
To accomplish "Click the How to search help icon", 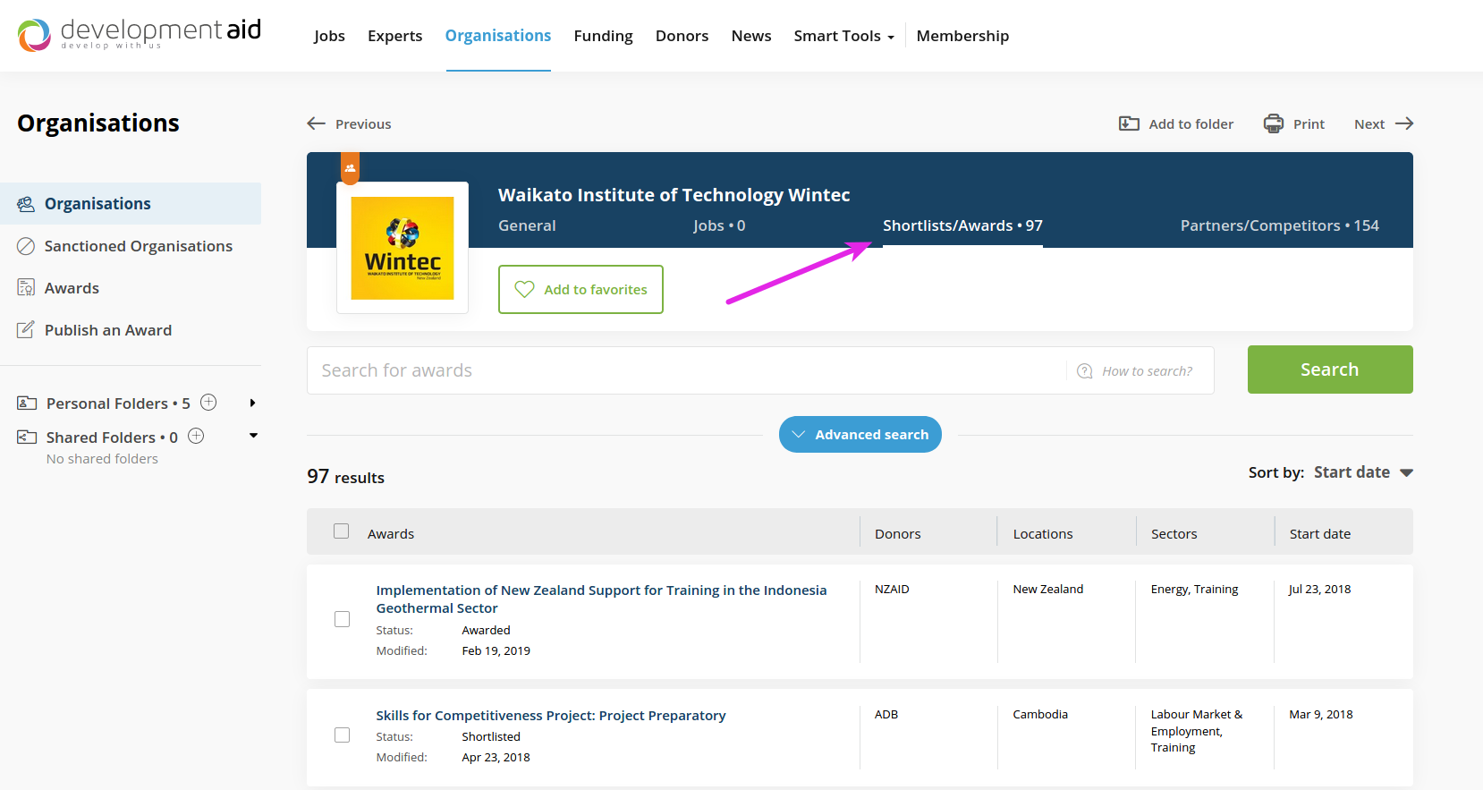I will [x=1085, y=371].
